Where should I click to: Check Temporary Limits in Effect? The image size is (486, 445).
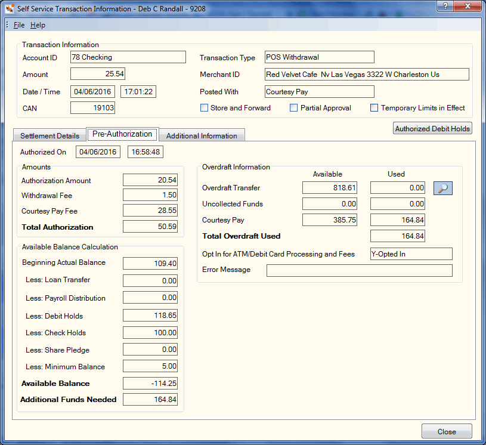(374, 107)
